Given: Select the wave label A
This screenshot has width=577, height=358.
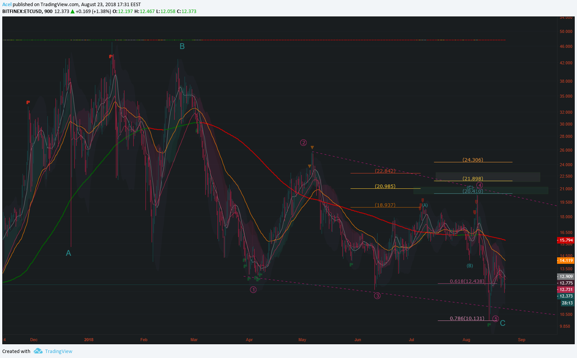Looking at the screenshot, I should click(x=69, y=253).
